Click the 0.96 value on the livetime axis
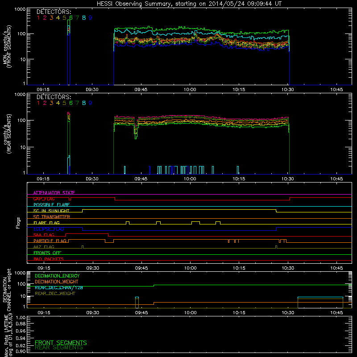The width and height of the screenshot is (357, 357). coord(21,331)
